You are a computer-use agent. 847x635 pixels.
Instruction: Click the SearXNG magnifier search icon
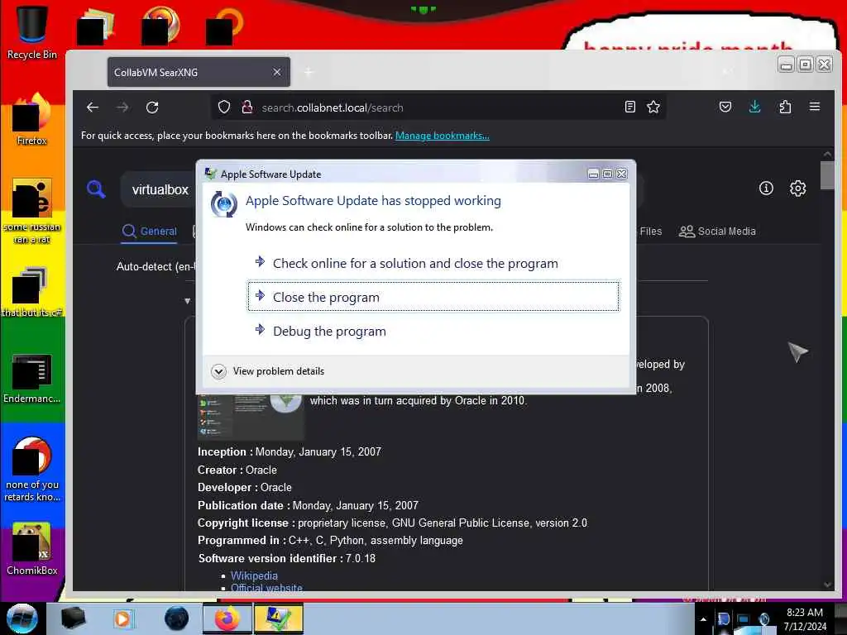[x=96, y=189]
